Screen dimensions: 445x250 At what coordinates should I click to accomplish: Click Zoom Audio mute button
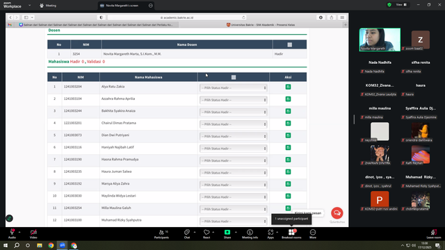click(x=12, y=234)
